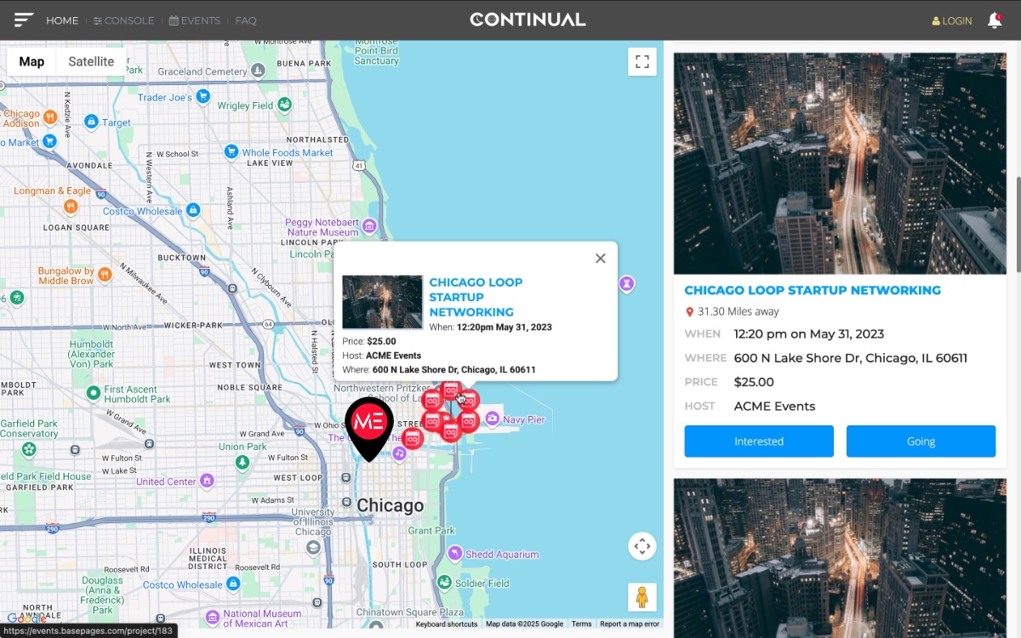Click the Union Park map marker

click(242, 462)
